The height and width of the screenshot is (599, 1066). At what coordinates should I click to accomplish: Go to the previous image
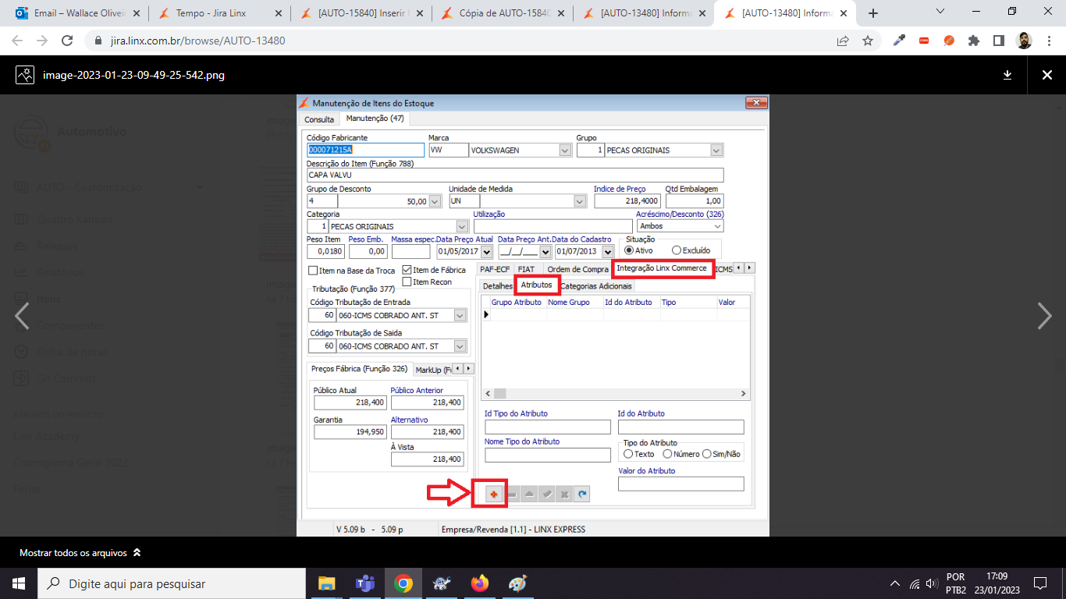pyautogui.click(x=22, y=315)
